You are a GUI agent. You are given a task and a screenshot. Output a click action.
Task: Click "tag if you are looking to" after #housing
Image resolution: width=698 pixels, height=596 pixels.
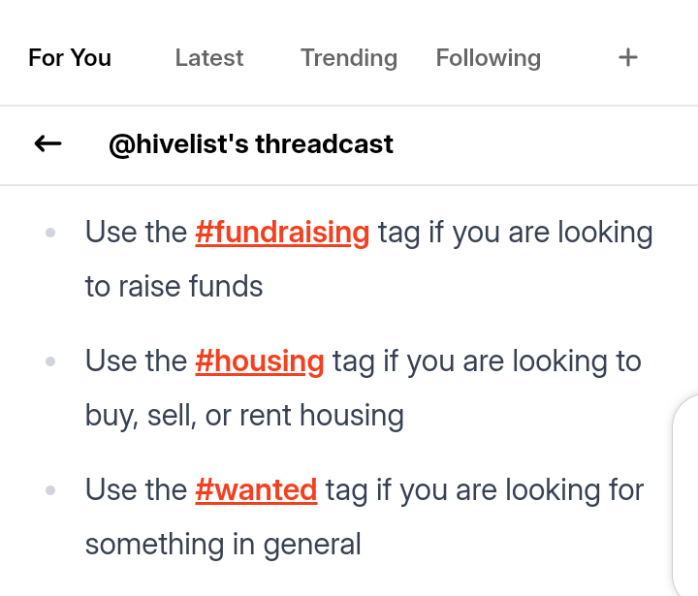click(487, 361)
